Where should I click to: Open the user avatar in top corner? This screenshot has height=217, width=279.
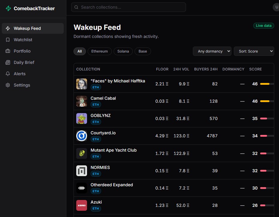pos(276,7)
